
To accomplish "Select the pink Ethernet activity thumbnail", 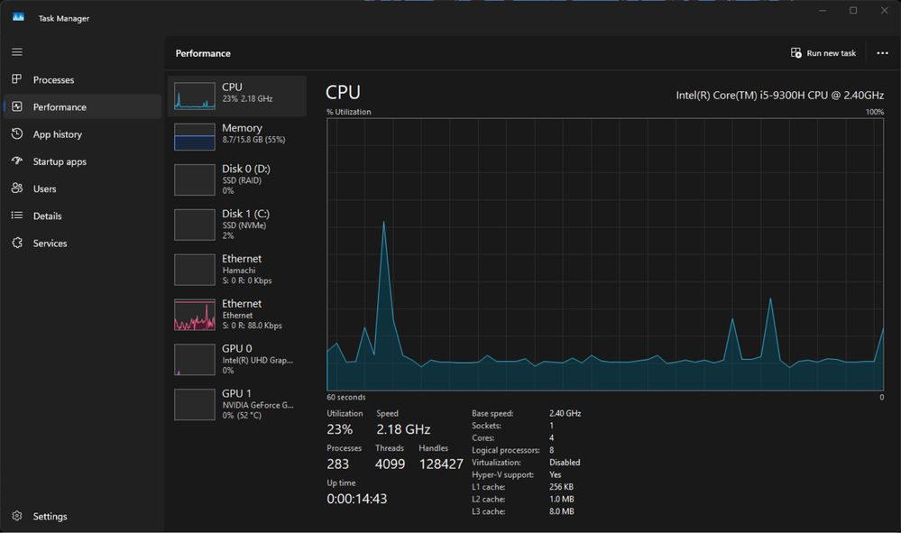I will pyautogui.click(x=195, y=315).
